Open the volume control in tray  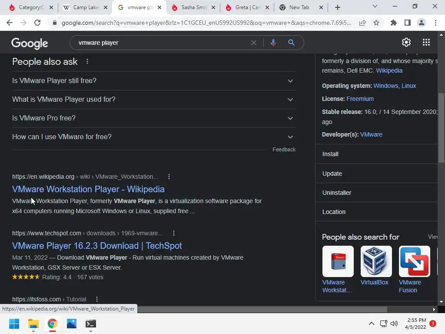pyautogui.click(x=394, y=324)
